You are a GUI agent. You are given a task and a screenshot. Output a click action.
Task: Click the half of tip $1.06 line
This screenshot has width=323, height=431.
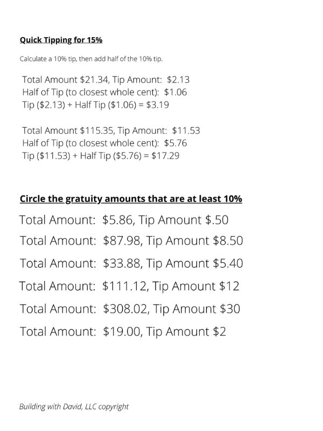tap(104, 92)
